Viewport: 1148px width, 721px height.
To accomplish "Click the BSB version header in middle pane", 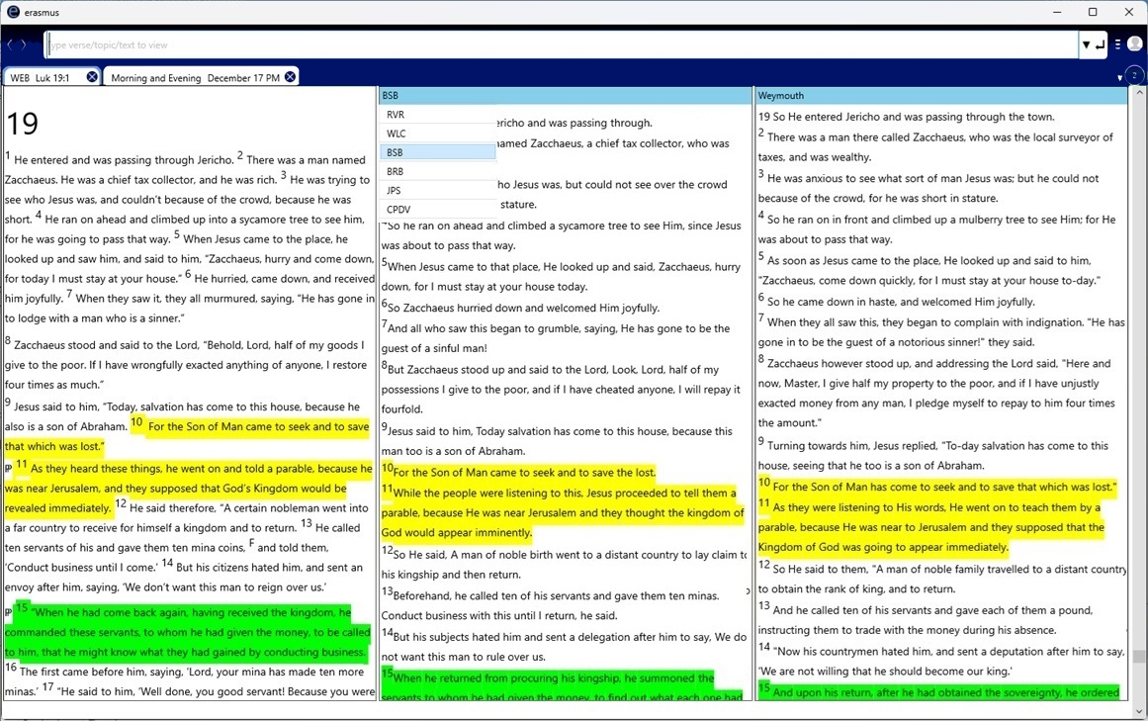I will 565,96.
